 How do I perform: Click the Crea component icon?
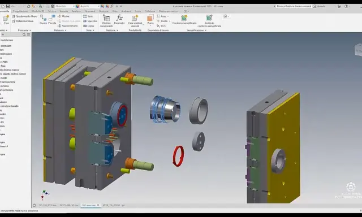[x=6, y=20]
